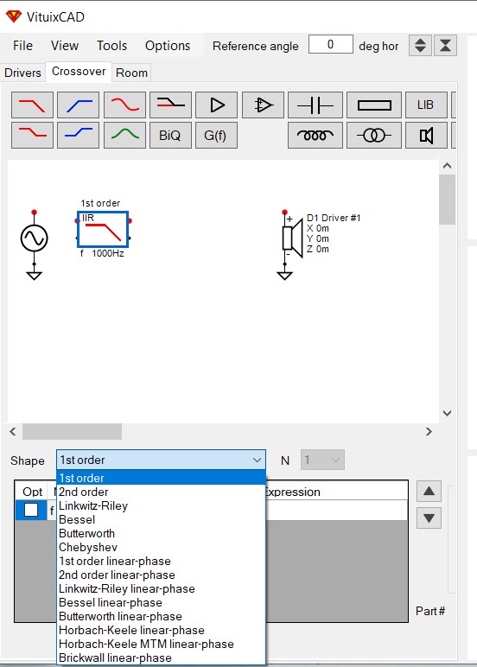Place a loudspeaker driver component
Viewport: 477px width, 667px height.
pyautogui.click(x=426, y=135)
